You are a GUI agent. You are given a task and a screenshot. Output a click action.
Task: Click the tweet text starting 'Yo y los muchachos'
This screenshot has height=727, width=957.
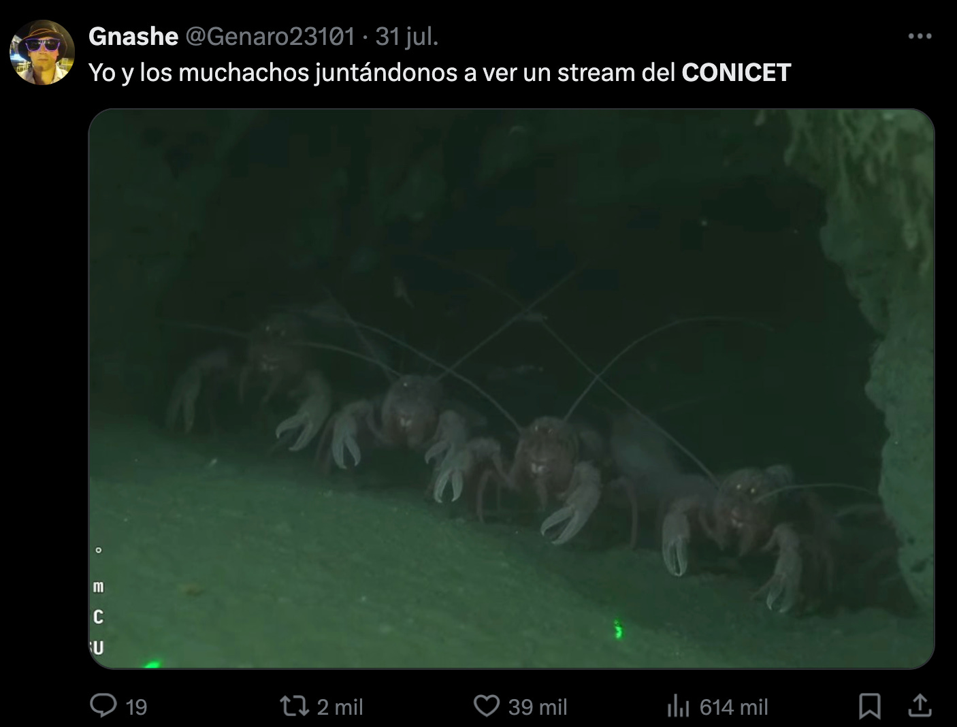pyautogui.click(x=440, y=73)
